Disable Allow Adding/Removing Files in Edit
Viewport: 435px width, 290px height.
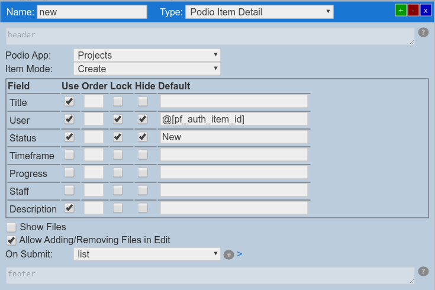click(11, 240)
